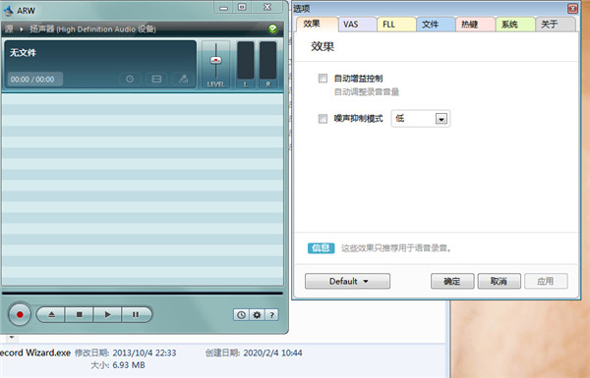This screenshot has width=590, height=378.
Task: Click the 信息 info badge
Action: point(321,248)
